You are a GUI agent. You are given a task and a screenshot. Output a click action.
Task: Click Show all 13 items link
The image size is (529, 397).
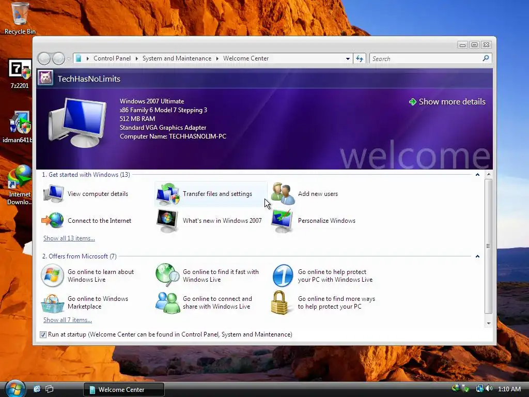(x=69, y=238)
